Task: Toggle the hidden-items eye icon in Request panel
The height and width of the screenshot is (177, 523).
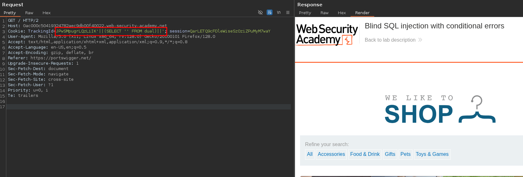Action: click(x=260, y=12)
